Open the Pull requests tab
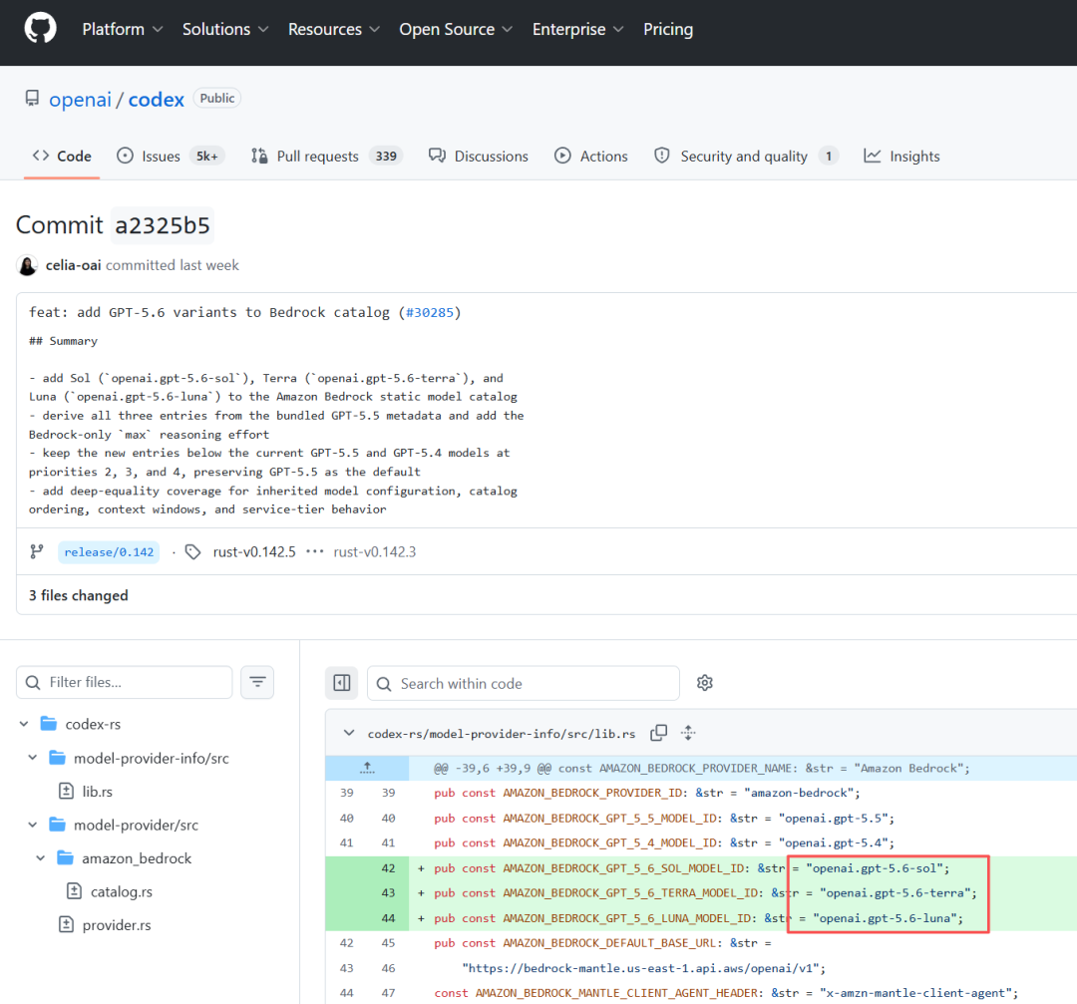Image resolution: width=1077 pixels, height=1004 pixels. pyautogui.click(x=327, y=156)
